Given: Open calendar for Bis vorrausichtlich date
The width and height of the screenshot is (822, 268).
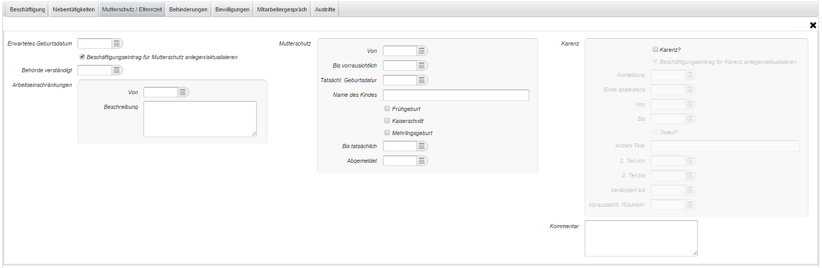Looking at the screenshot, I should (x=422, y=66).
